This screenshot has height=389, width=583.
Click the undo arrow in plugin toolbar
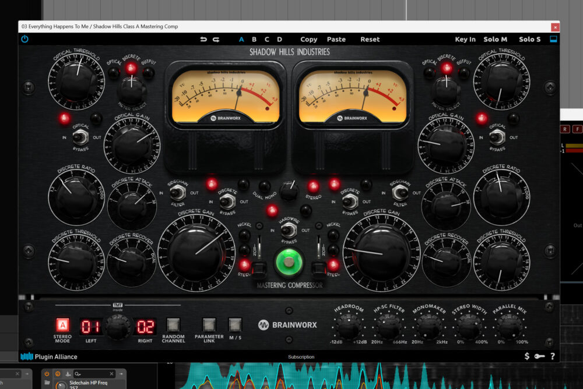click(203, 40)
